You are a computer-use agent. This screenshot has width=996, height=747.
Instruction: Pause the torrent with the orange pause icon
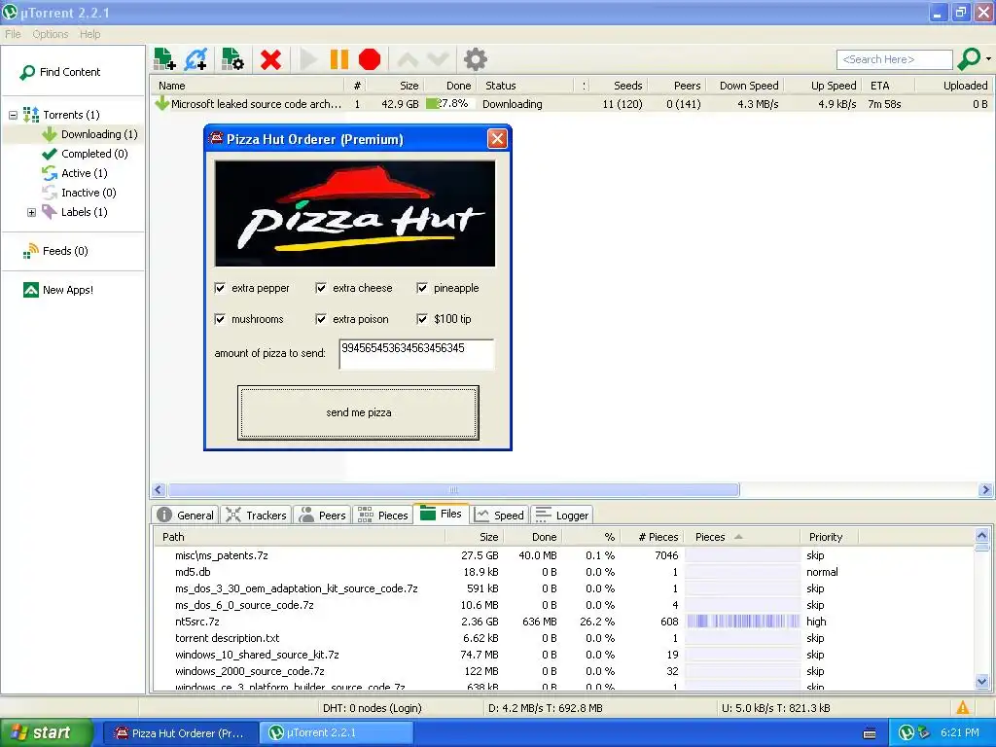(339, 59)
